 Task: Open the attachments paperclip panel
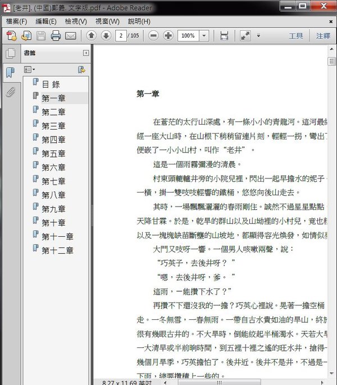[10, 92]
